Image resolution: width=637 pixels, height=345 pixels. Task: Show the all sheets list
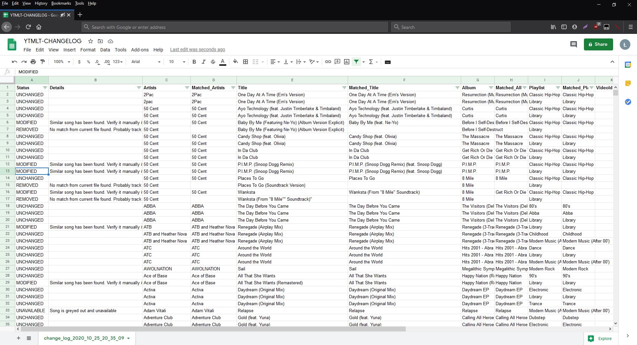tap(29, 338)
